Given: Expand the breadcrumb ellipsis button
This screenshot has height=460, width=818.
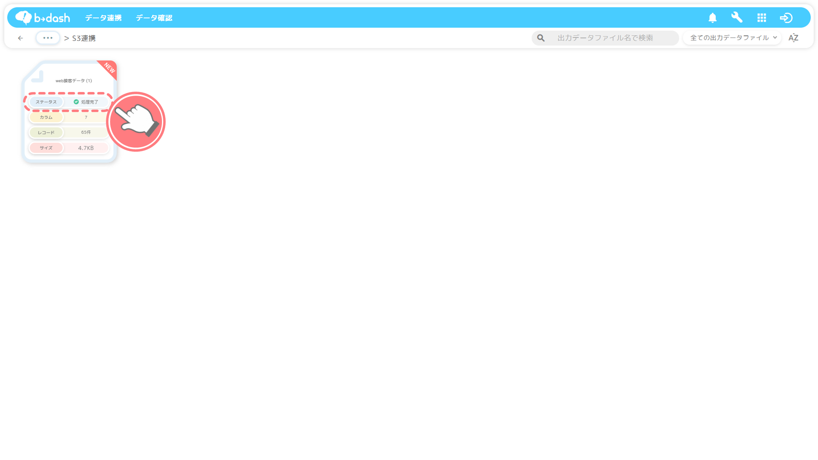Looking at the screenshot, I should [48, 38].
